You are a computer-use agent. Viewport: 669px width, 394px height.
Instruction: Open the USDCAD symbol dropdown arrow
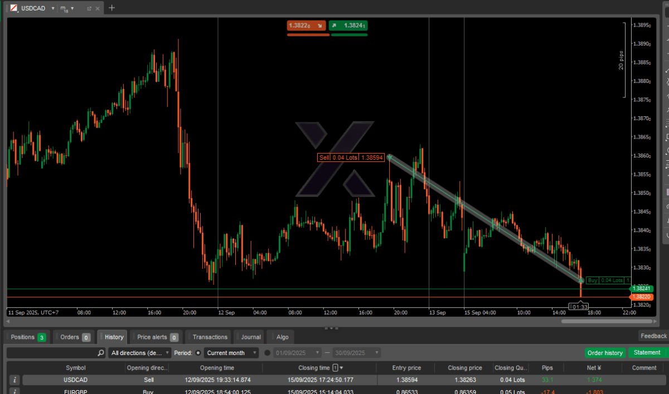pos(52,8)
